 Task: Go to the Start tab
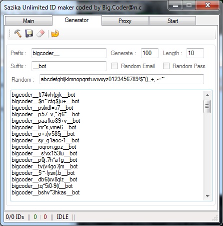click(x=172, y=21)
